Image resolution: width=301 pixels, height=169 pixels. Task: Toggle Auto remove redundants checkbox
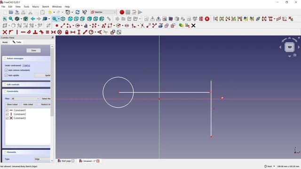[x=6, y=70]
